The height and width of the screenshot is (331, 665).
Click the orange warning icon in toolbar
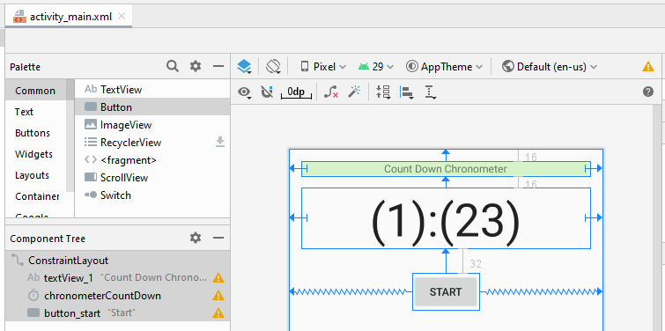click(648, 67)
